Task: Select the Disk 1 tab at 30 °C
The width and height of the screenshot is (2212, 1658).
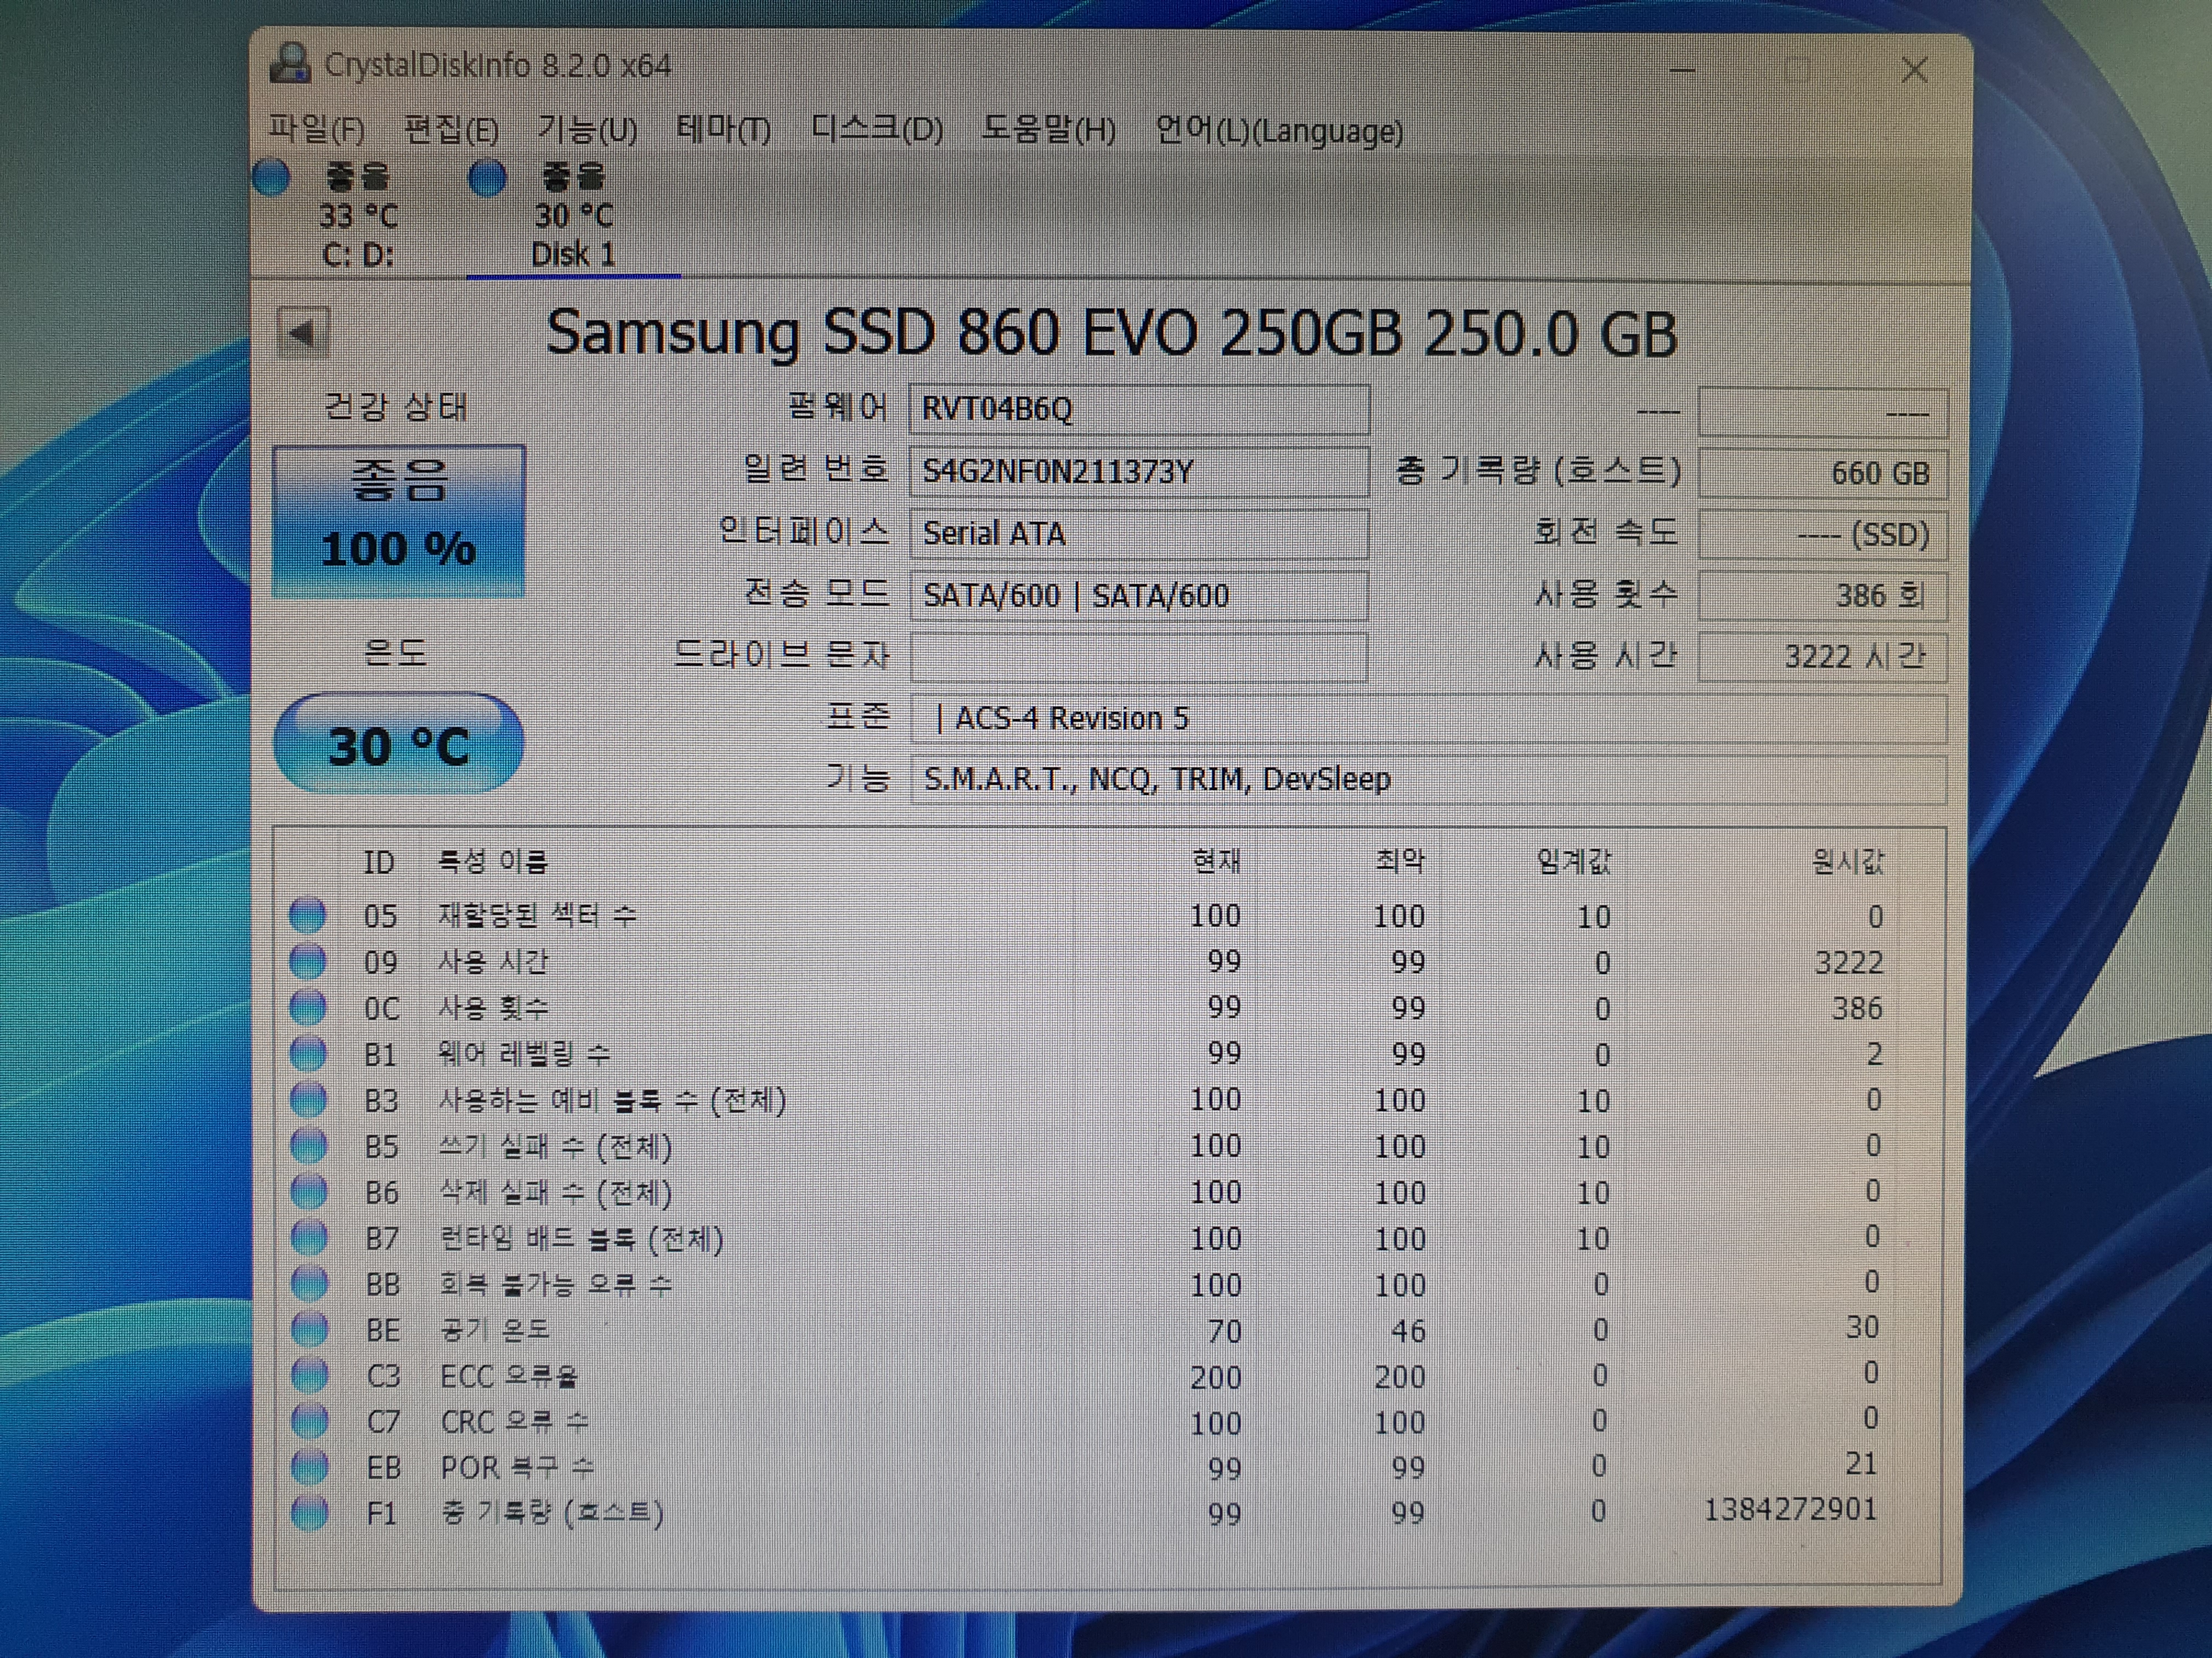Action: coord(574,216)
